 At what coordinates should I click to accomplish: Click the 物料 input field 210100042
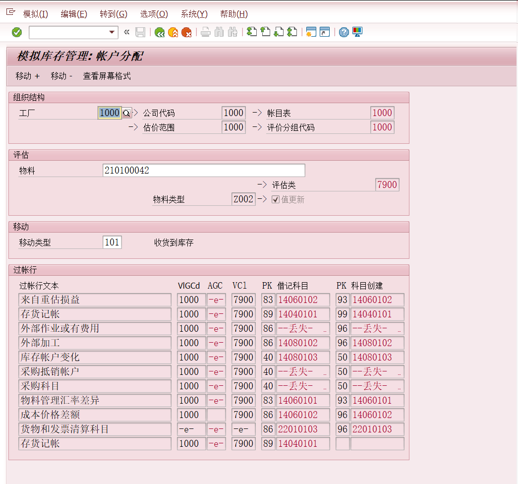coord(204,170)
